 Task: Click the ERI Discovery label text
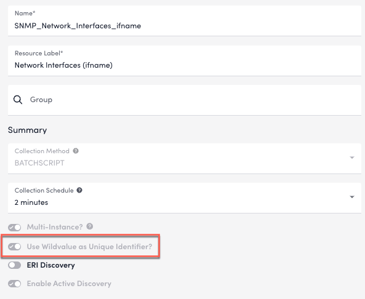click(x=50, y=265)
